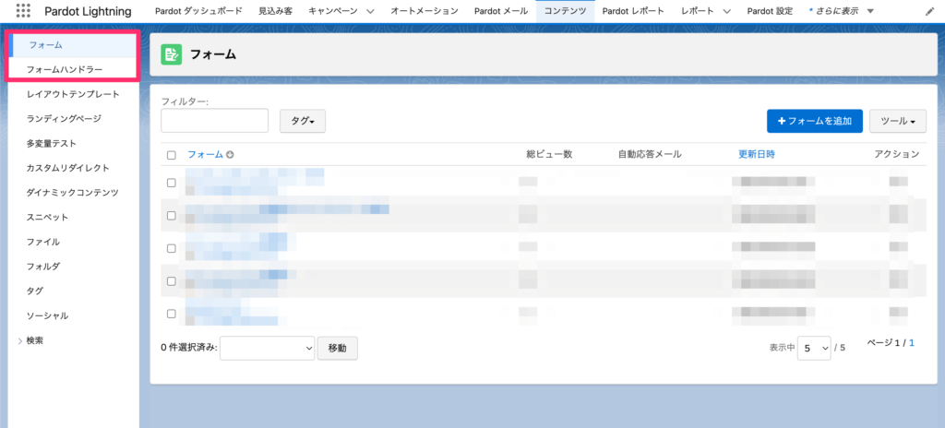
Task: Open the ツール dropdown button
Action: (897, 121)
